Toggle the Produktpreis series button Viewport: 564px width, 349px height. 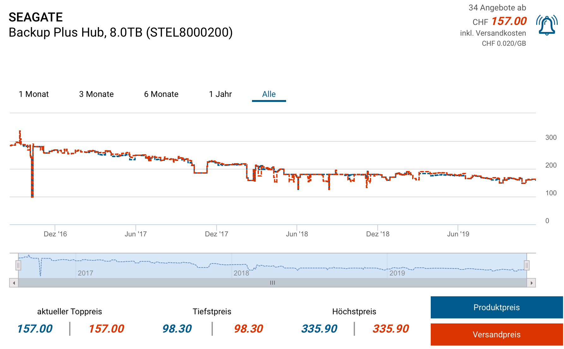(496, 307)
